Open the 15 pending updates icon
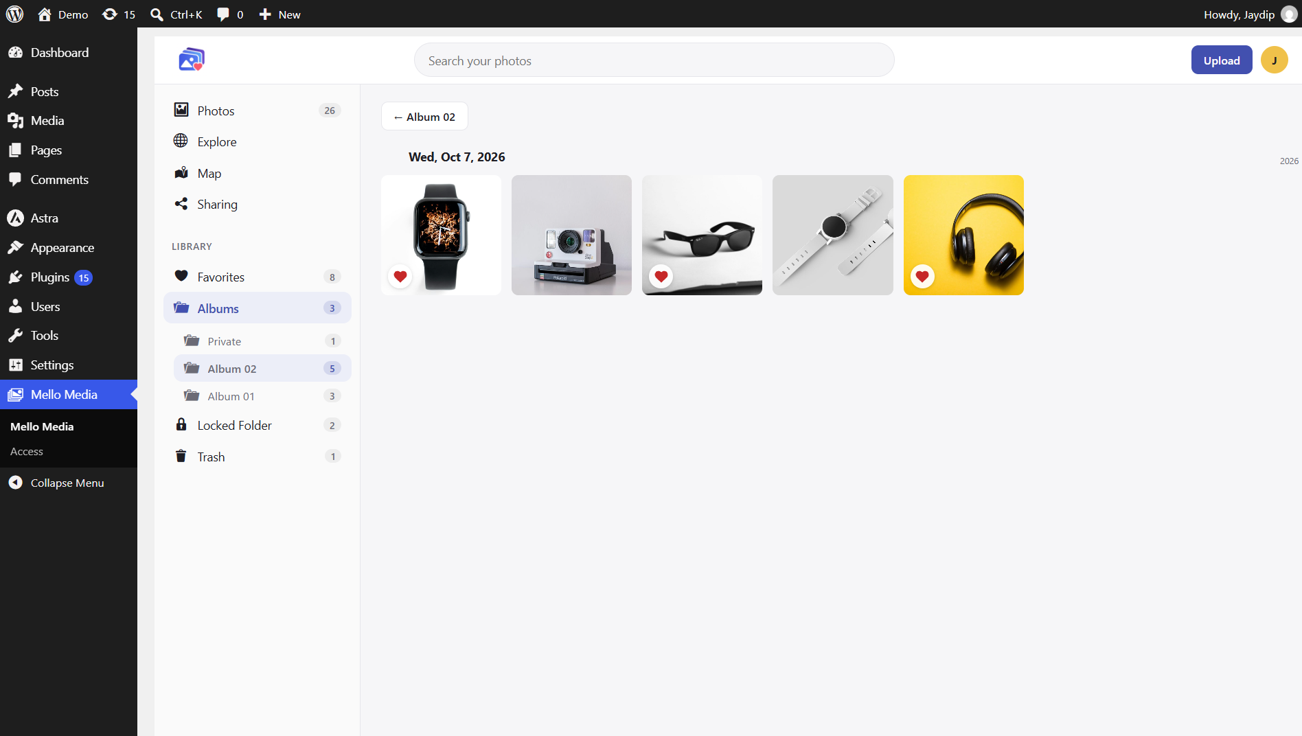Image resolution: width=1302 pixels, height=736 pixels. (119, 14)
